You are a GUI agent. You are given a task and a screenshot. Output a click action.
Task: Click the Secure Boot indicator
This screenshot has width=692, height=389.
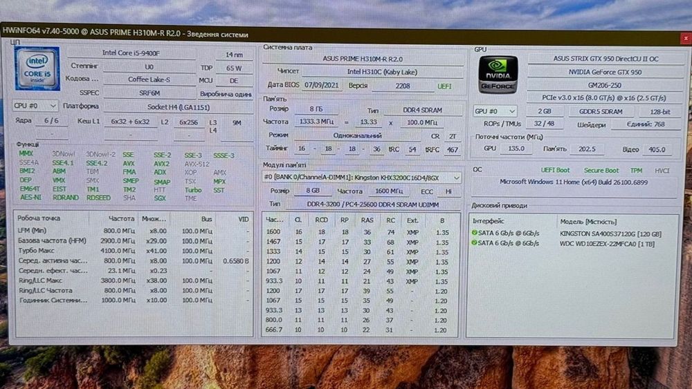(601, 170)
